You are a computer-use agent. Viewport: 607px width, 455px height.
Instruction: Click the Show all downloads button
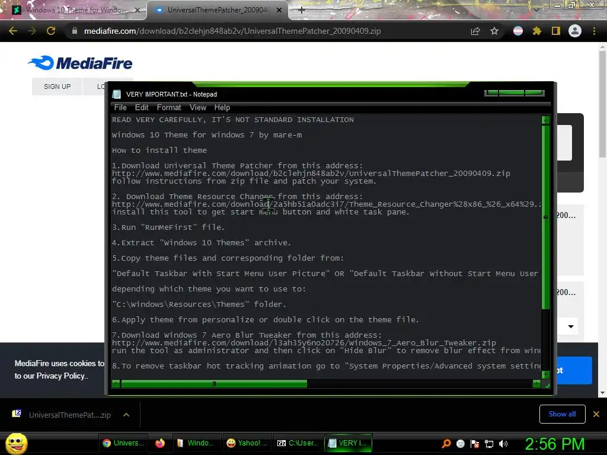[x=562, y=414]
